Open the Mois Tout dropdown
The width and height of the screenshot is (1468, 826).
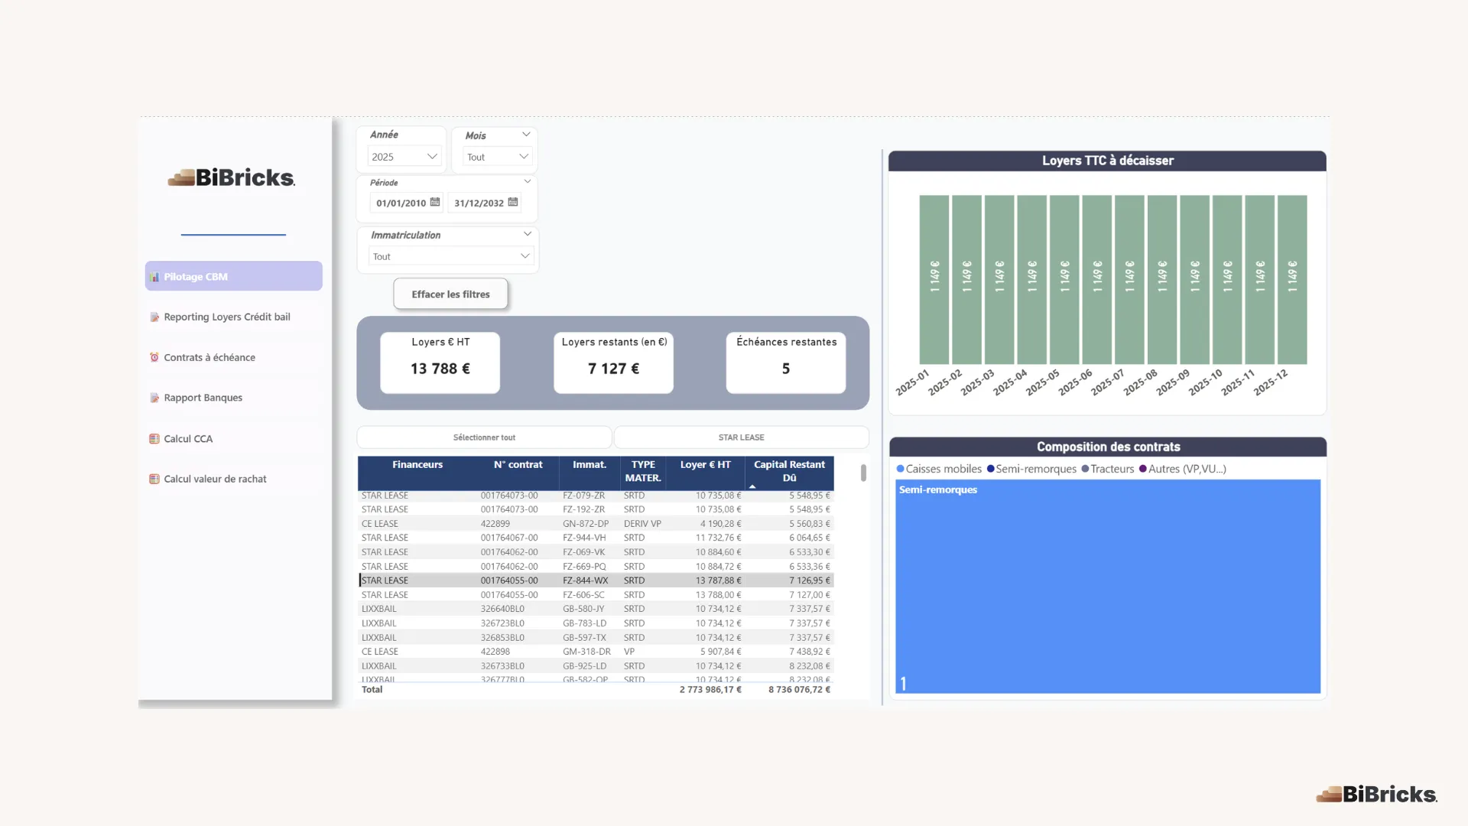pyautogui.click(x=498, y=157)
